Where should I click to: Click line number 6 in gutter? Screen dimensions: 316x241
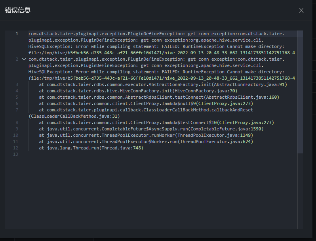pos(17,103)
